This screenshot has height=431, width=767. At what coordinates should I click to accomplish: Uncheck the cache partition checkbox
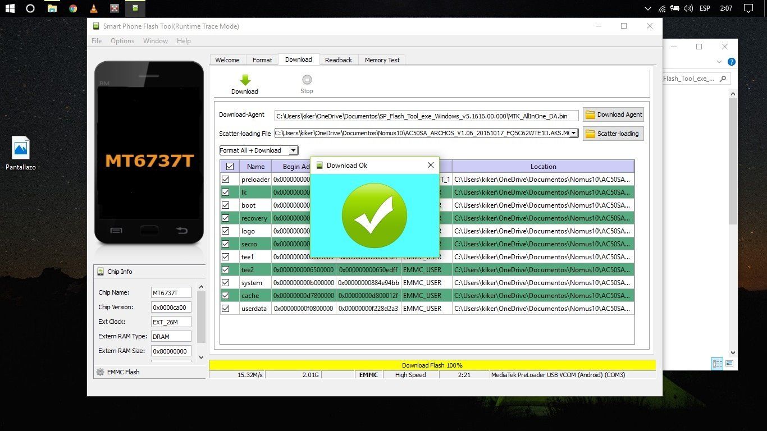[x=226, y=296]
